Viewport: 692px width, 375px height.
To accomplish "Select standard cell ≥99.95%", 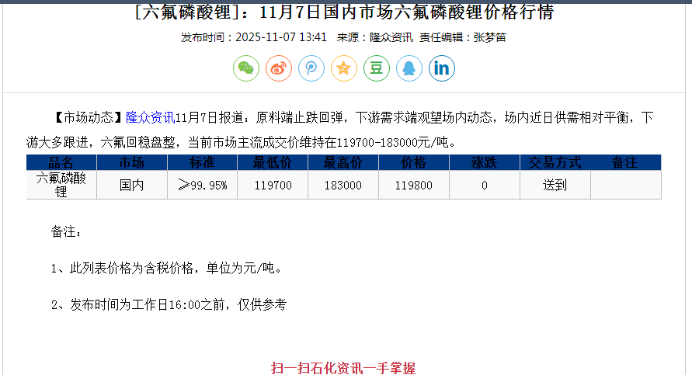I will click(x=202, y=185).
